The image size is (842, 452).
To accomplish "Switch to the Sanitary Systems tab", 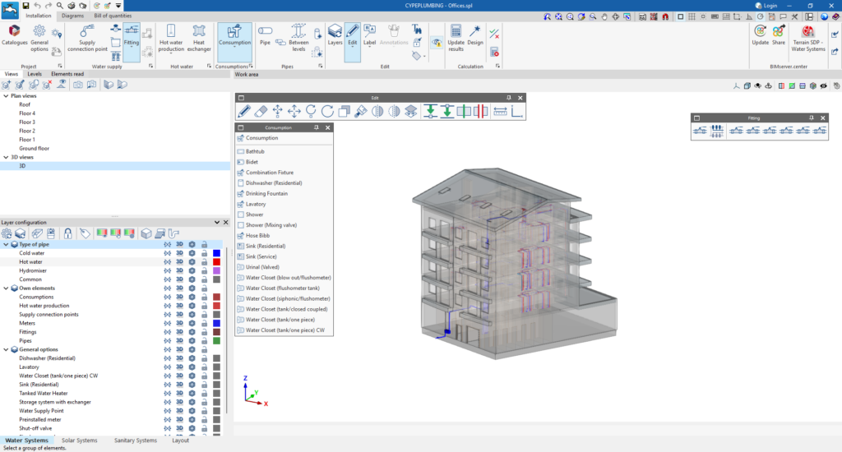I will tap(136, 440).
